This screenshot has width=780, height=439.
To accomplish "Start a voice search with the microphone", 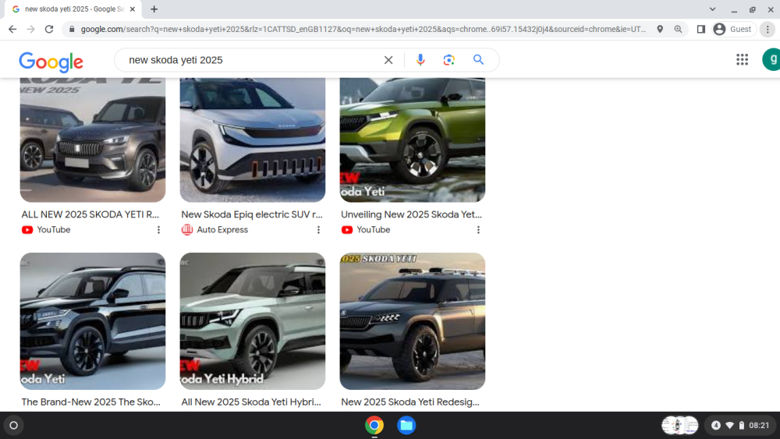I will pos(420,60).
